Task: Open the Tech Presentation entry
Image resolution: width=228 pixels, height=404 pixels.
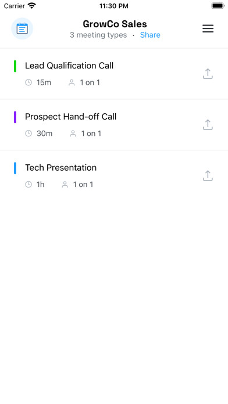Action: [114, 175]
